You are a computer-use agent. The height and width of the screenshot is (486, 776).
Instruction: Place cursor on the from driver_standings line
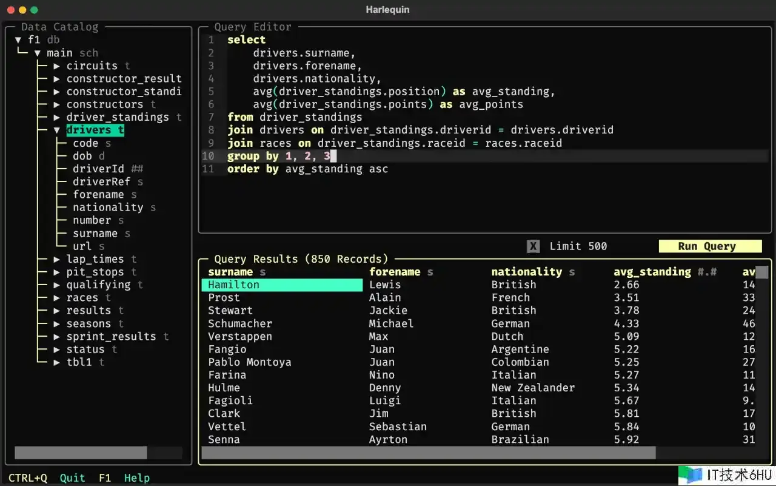(295, 117)
